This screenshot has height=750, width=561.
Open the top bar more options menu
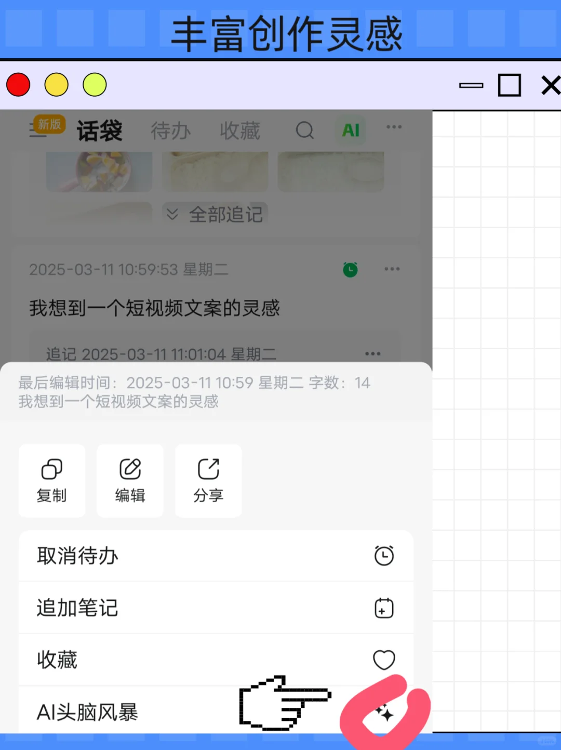click(x=394, y=126)
